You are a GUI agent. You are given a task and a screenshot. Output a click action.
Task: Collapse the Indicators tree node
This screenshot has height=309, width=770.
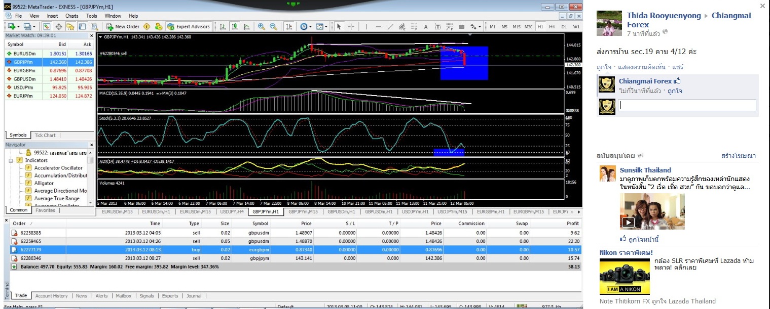point(11,160)
